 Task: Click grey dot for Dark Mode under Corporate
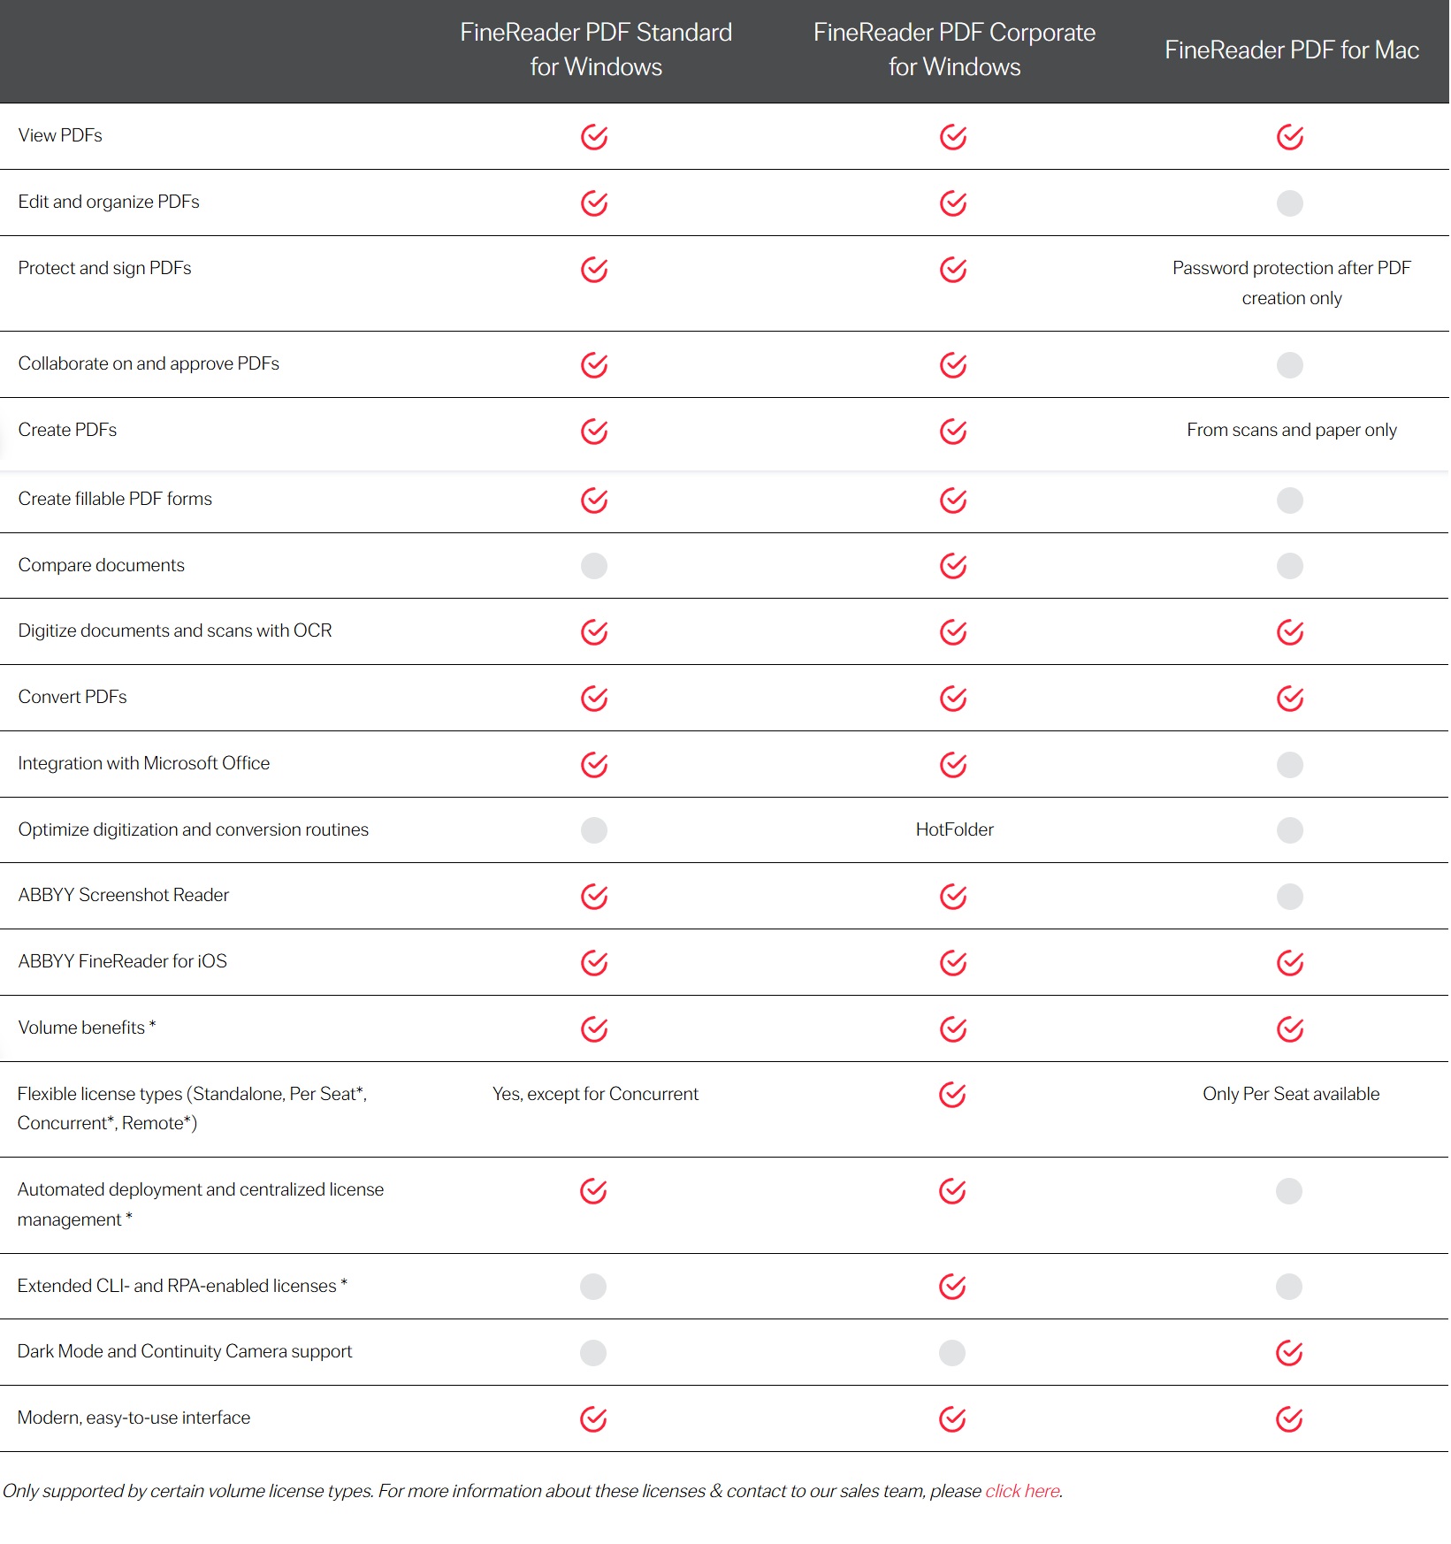coord(951,1352)
